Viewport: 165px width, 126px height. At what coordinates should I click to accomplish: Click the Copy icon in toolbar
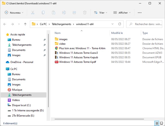pos(43,12)
